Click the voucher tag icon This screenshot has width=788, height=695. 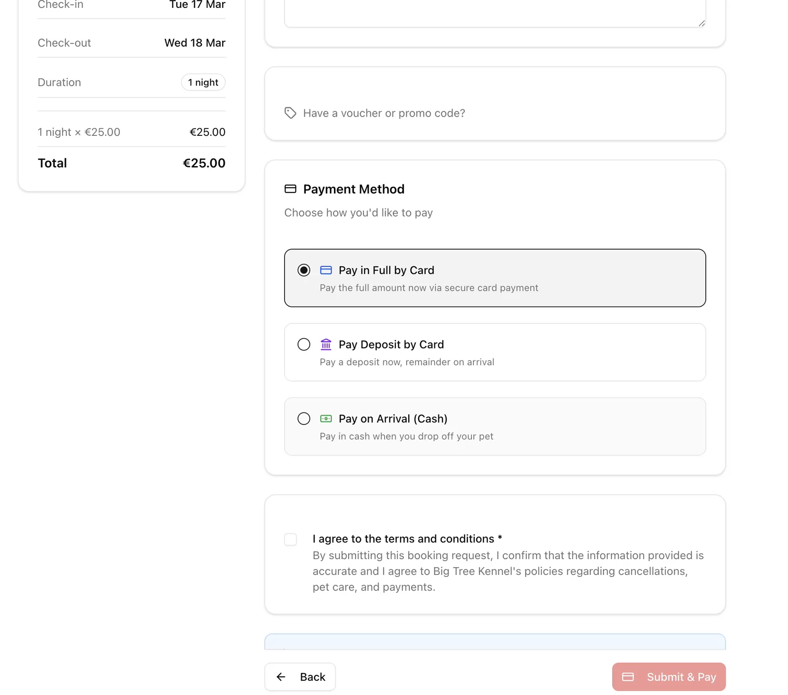pos(290,113)
